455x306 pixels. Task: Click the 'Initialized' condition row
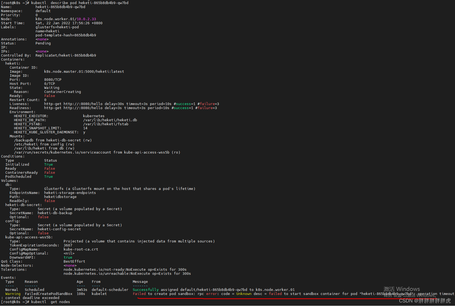[x=29, y=165]
